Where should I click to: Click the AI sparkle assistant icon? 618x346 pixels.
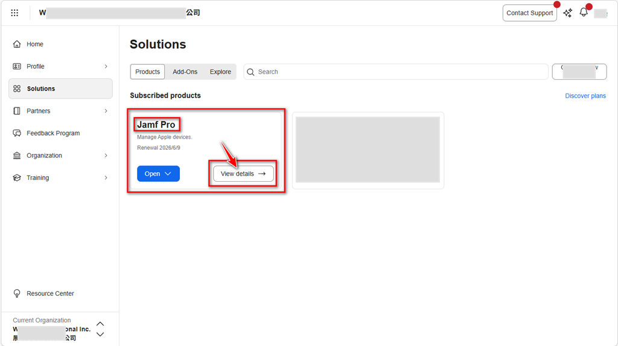pyautogui.click(x=567, y=13)
